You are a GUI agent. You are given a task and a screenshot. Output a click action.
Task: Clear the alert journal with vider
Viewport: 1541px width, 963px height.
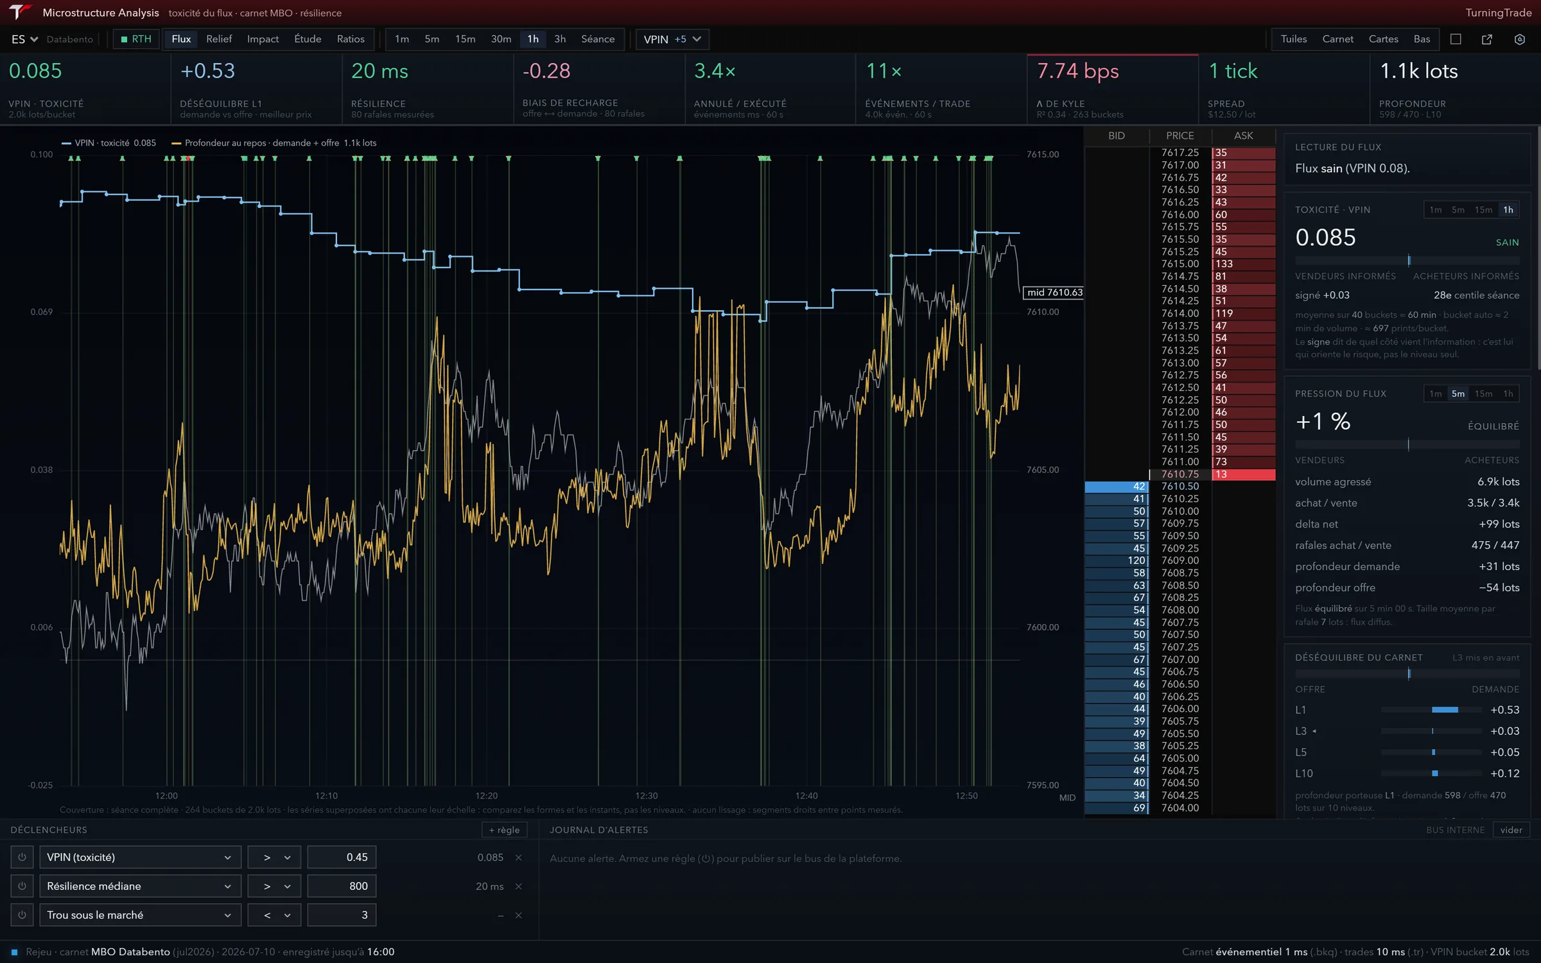coord(1511,830)
